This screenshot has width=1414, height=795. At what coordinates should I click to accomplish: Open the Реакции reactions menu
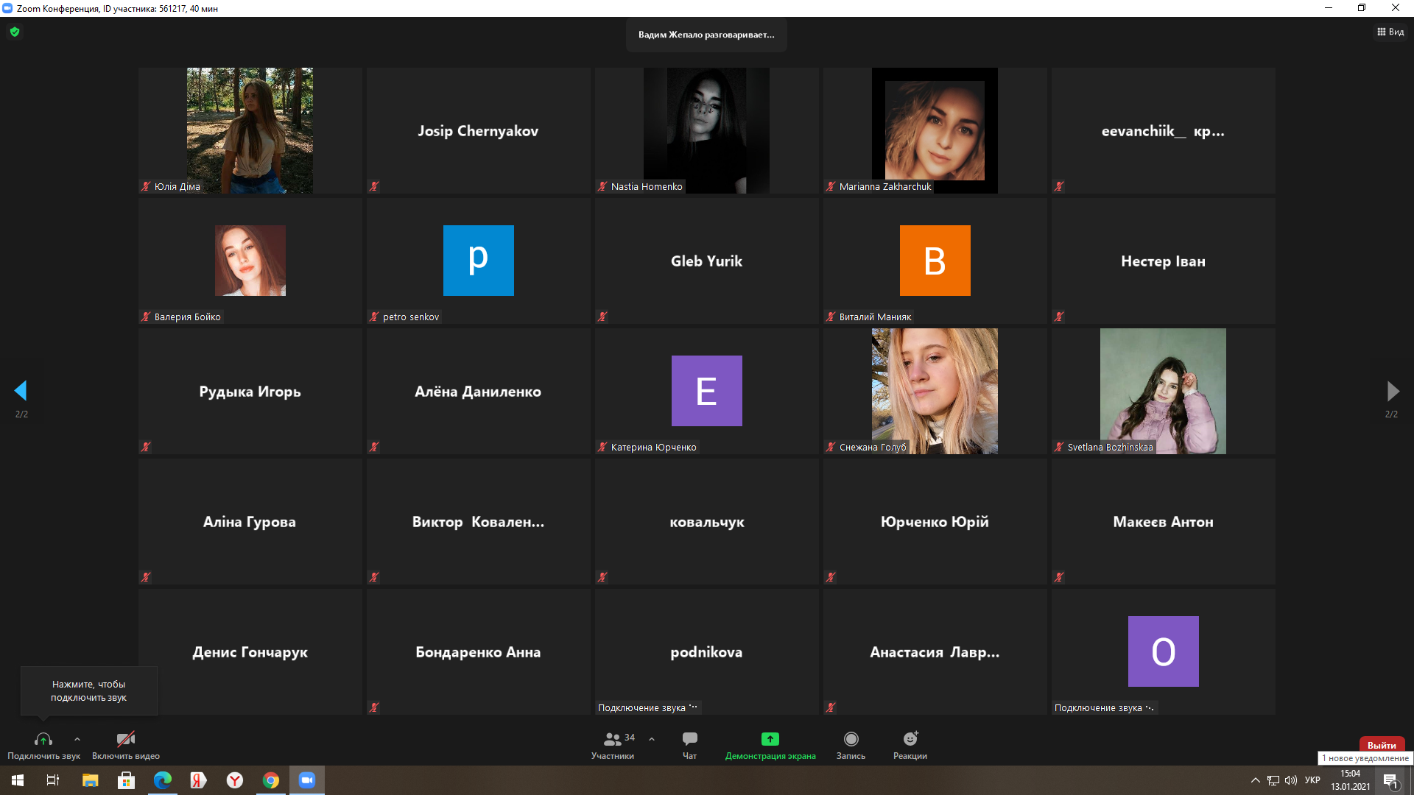pos(910,739)
